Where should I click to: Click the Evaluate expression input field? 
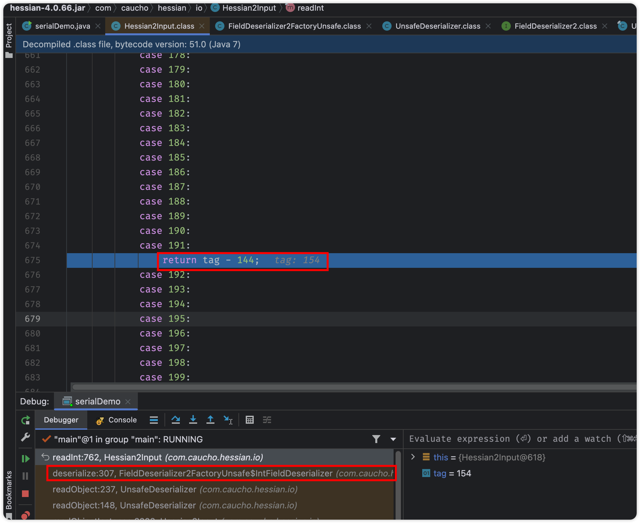click(520, 439)
